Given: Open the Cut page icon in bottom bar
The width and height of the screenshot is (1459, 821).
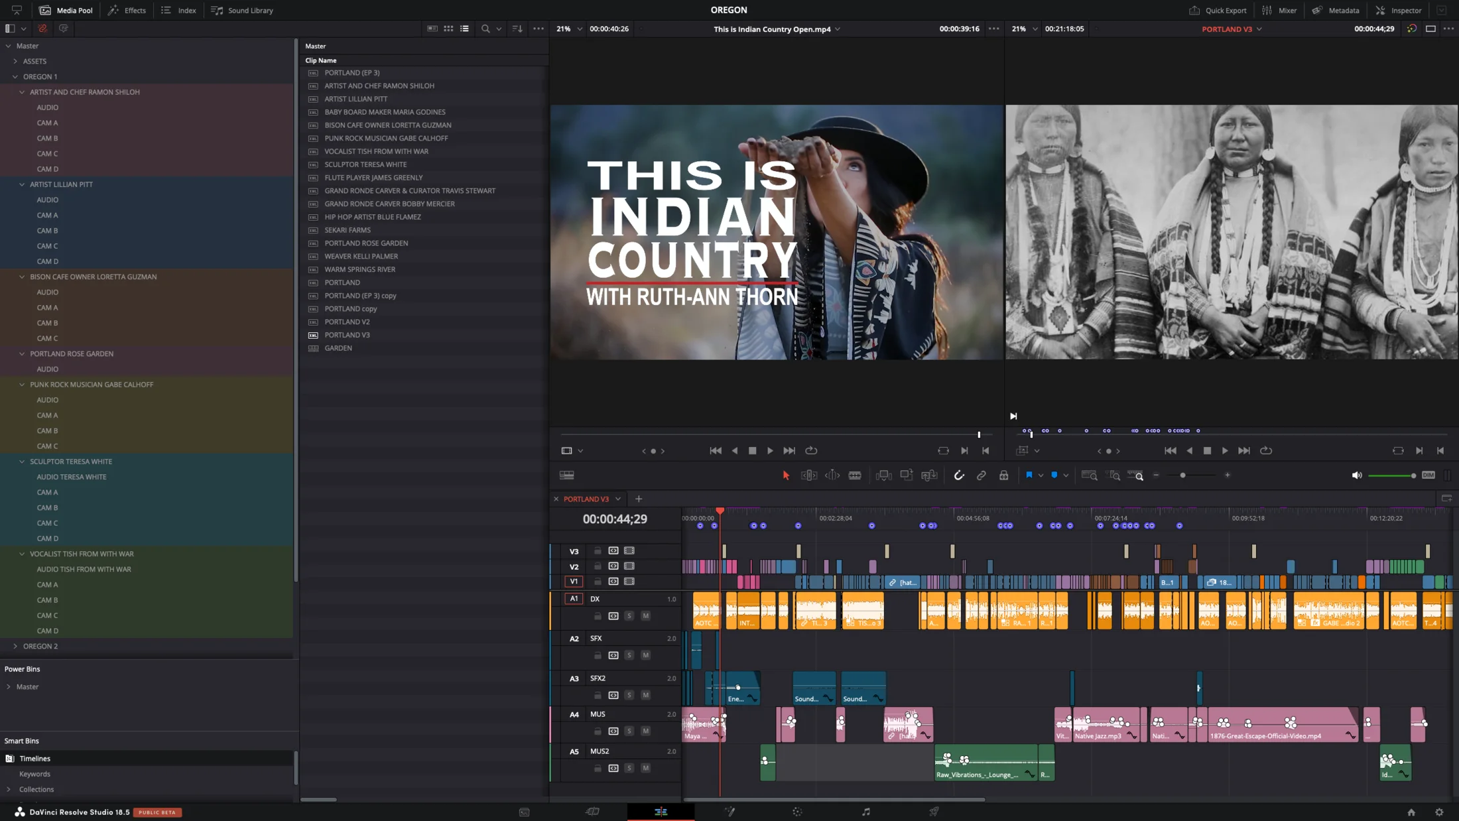Looking at the screenshot, I should [x=592, y=812].
